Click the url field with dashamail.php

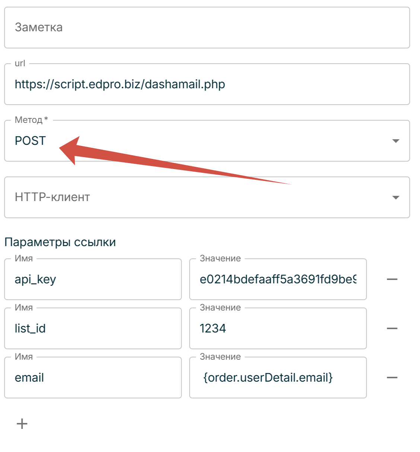pyautogui.click(x=207, y=84)
